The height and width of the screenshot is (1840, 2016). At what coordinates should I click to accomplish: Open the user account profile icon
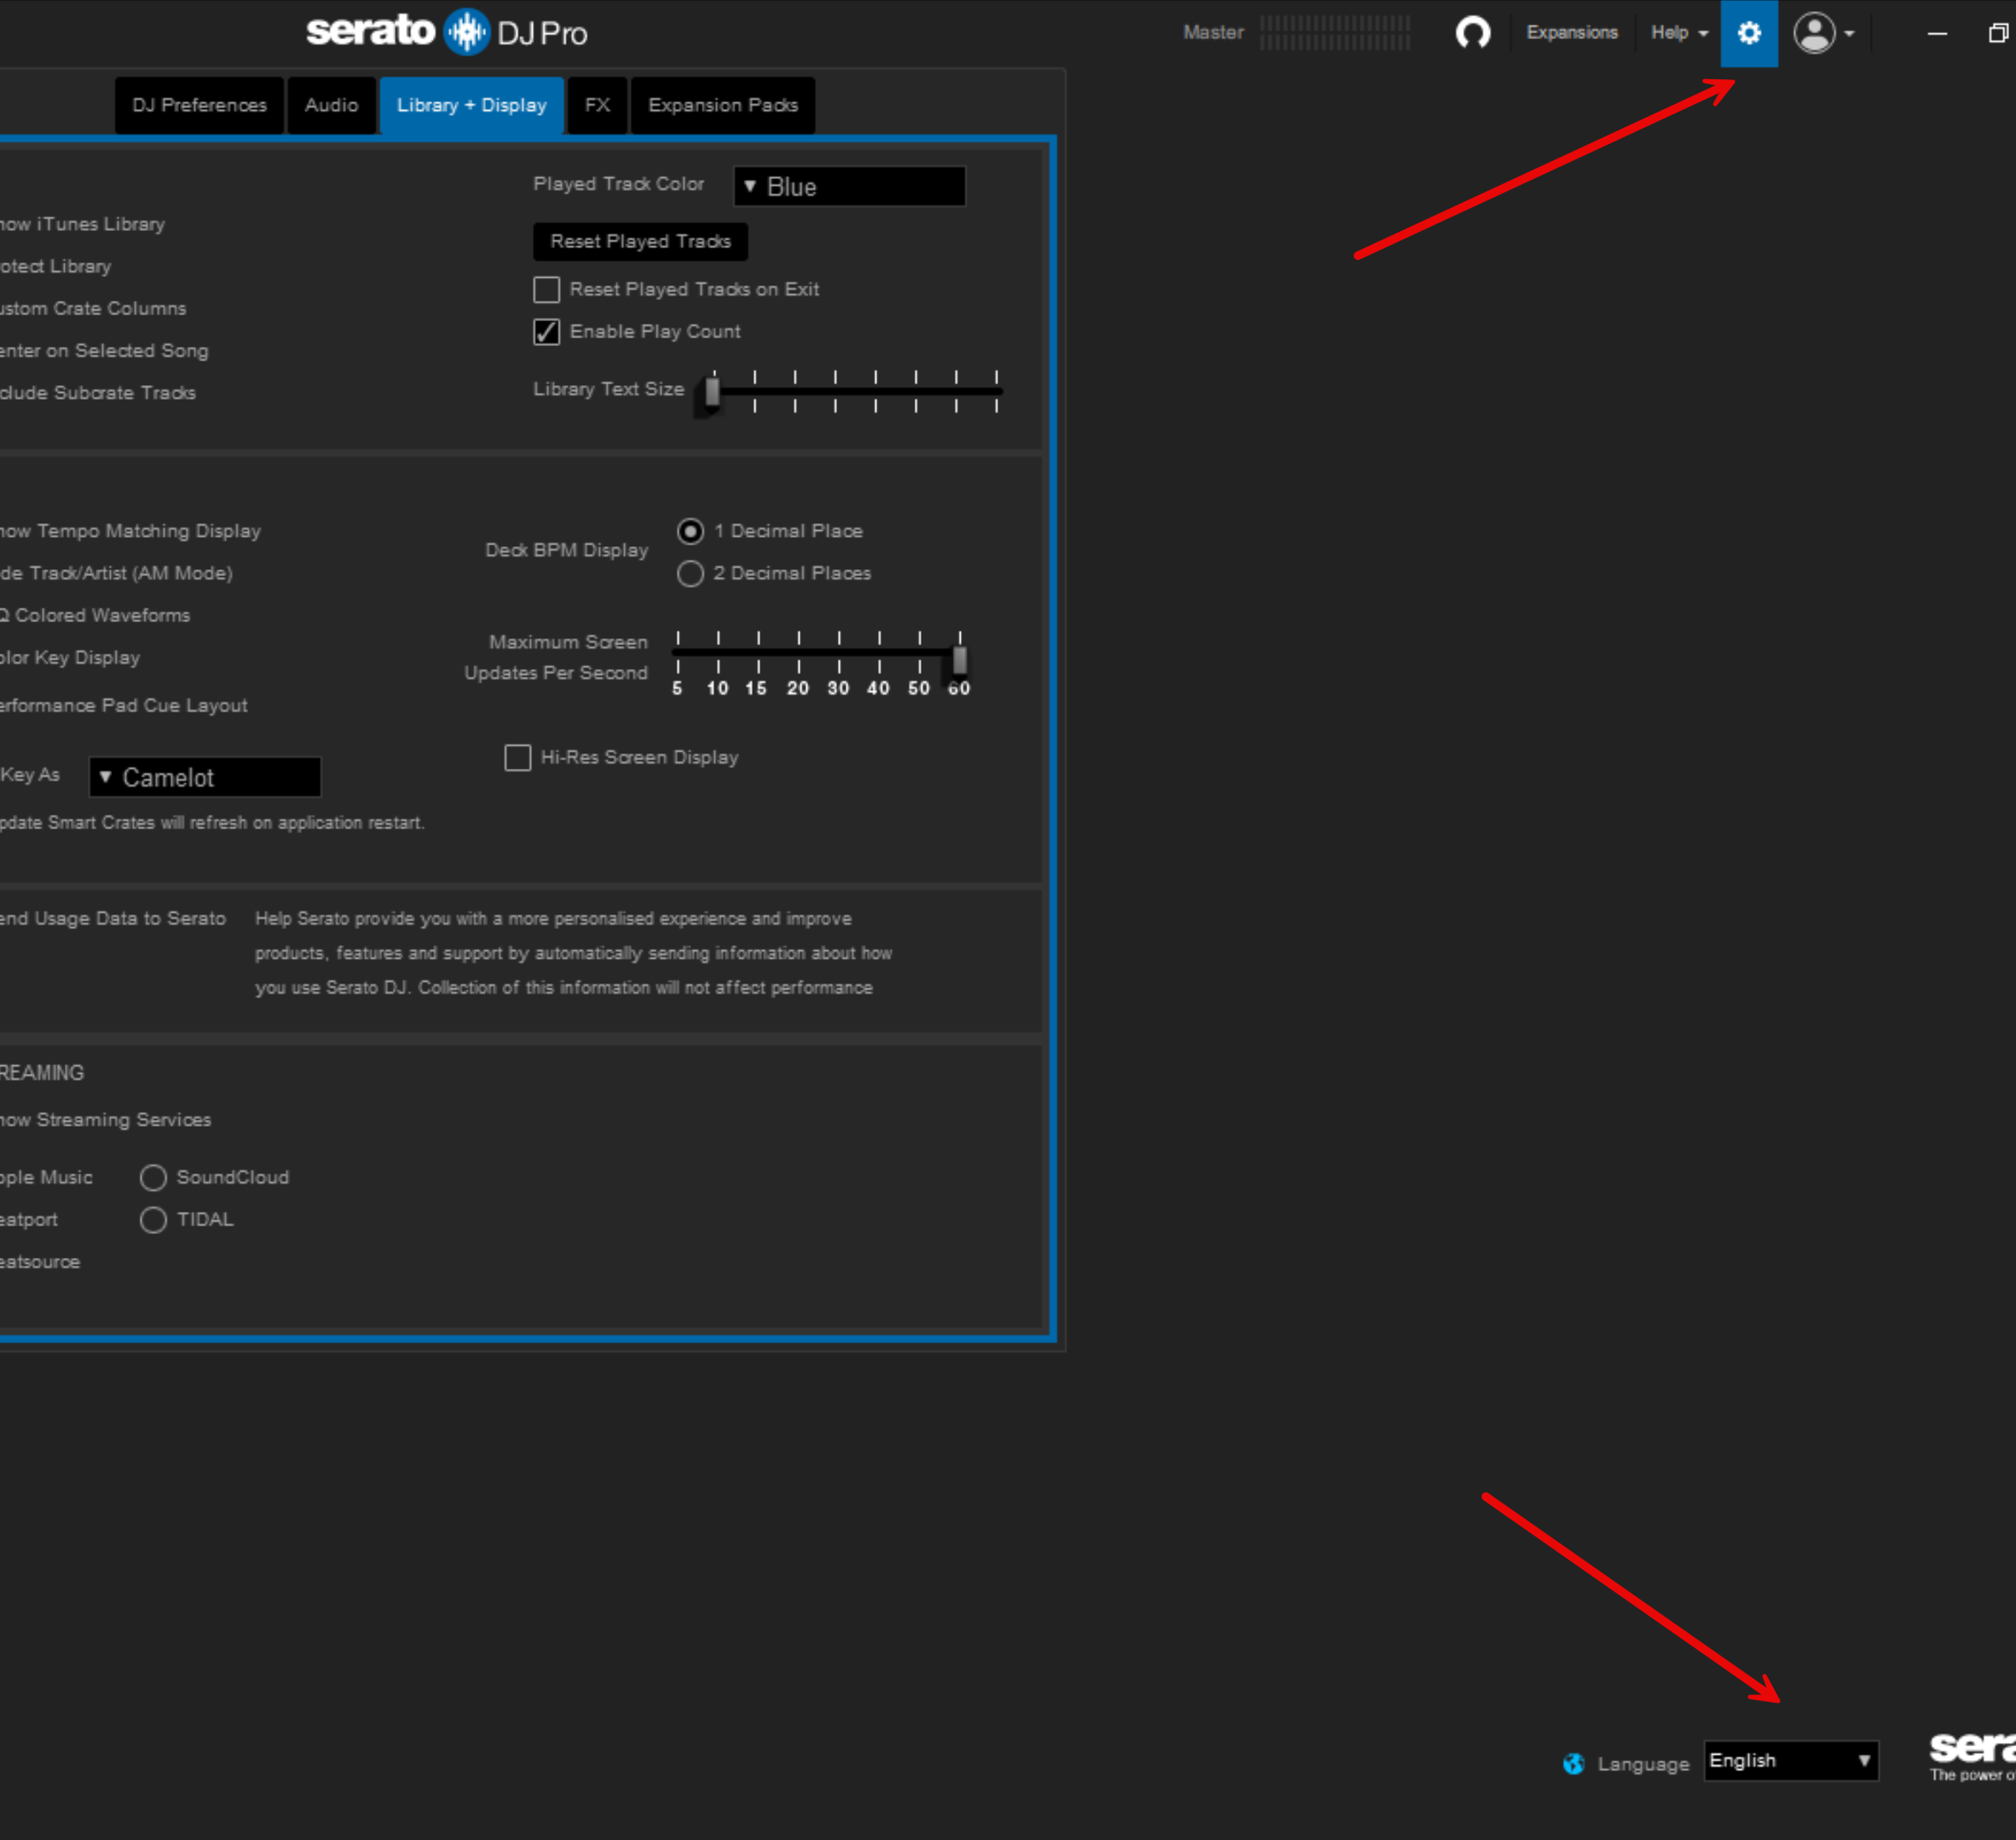pos(1814,33)
